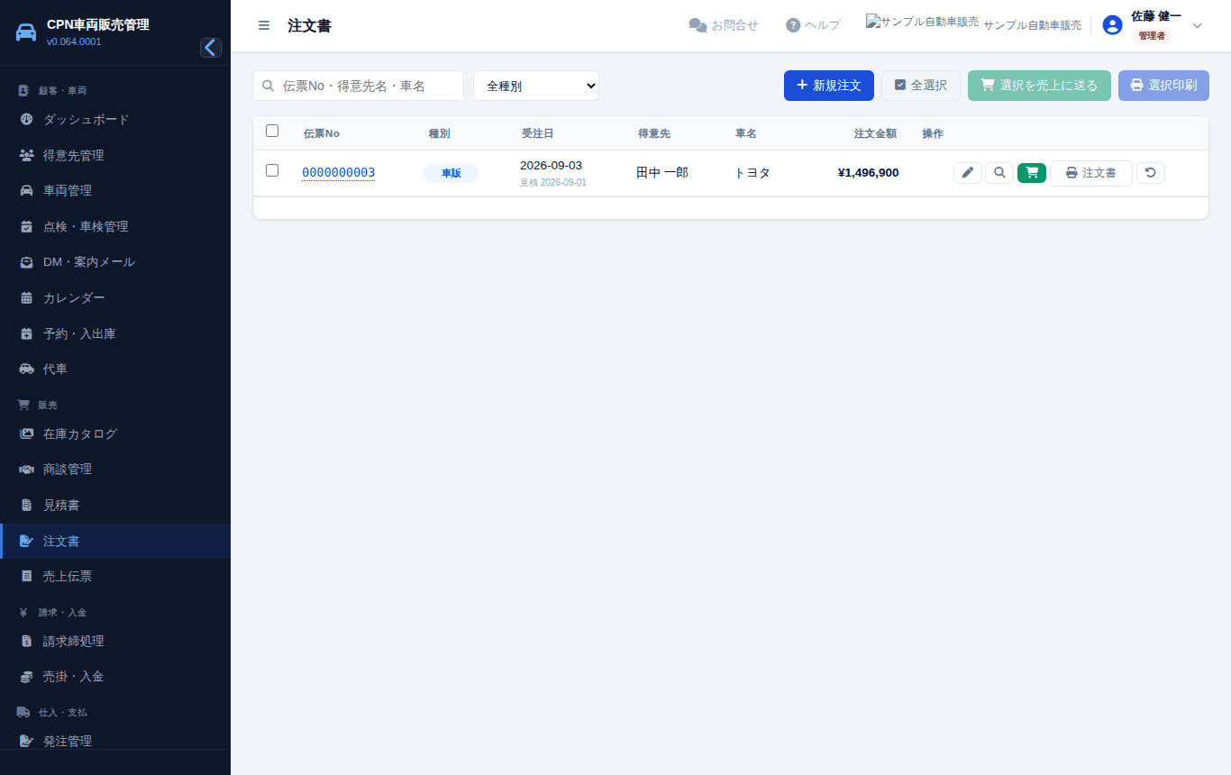Open DM・案内メール in the sidebar

(115, 262)
